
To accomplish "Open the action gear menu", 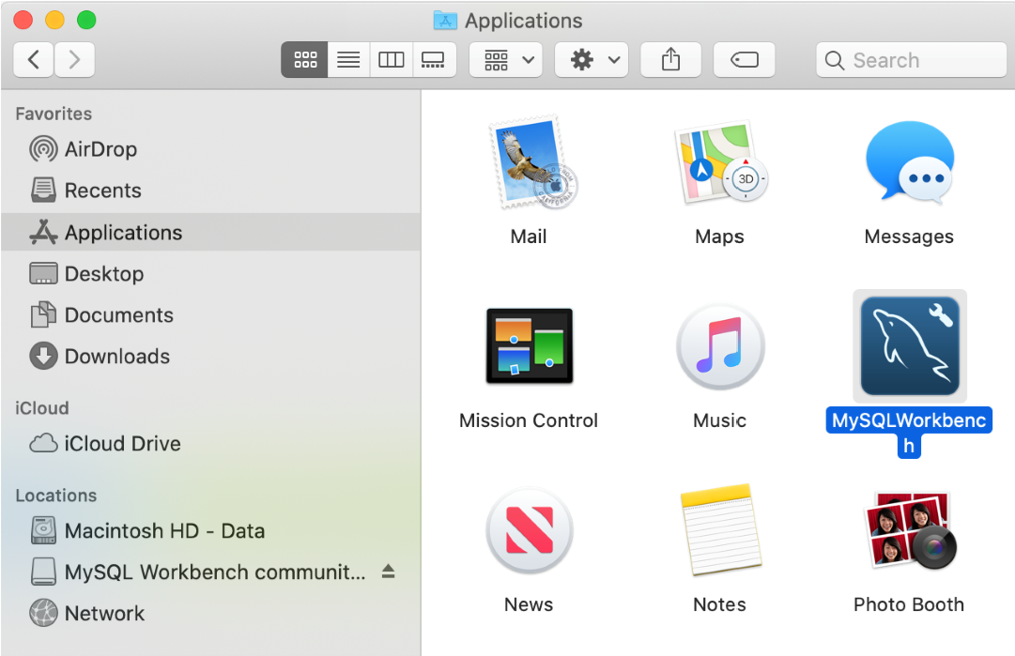I will coord(591,59).
